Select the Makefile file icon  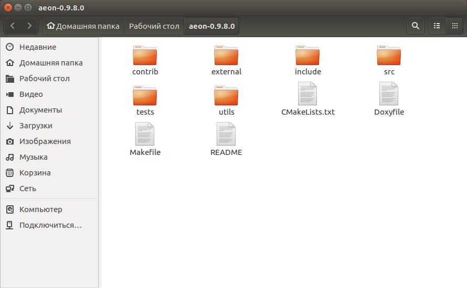(x=145, y=134)
